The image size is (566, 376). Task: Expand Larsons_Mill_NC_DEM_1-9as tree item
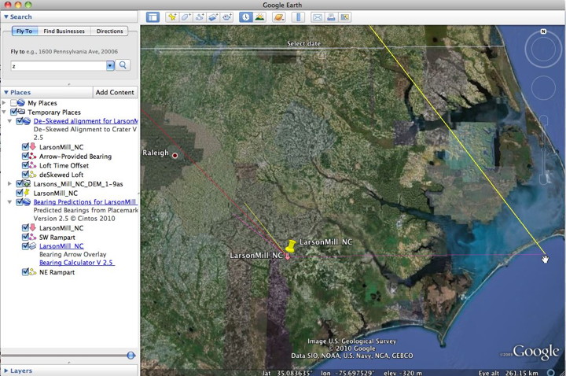[x=9, y=183]
